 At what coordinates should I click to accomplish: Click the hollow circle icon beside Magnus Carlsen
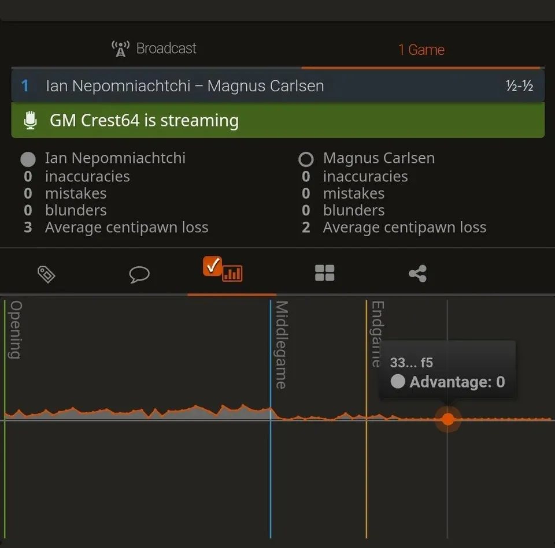(x=306, y=159)
